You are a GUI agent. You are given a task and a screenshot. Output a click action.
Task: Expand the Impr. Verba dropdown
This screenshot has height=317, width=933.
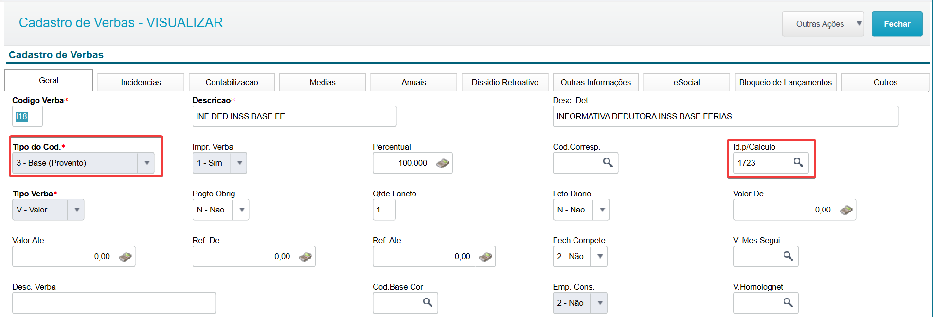tap(238, 163)
